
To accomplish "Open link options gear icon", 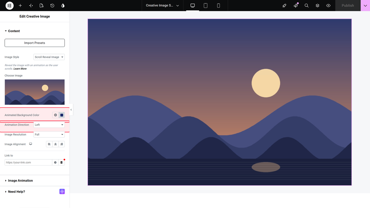I will click(x=55, y=162).
